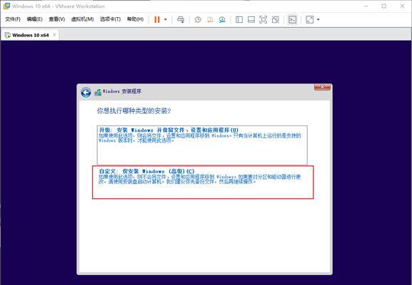Open the 虚拟机(M) menu

coord(82,19)
